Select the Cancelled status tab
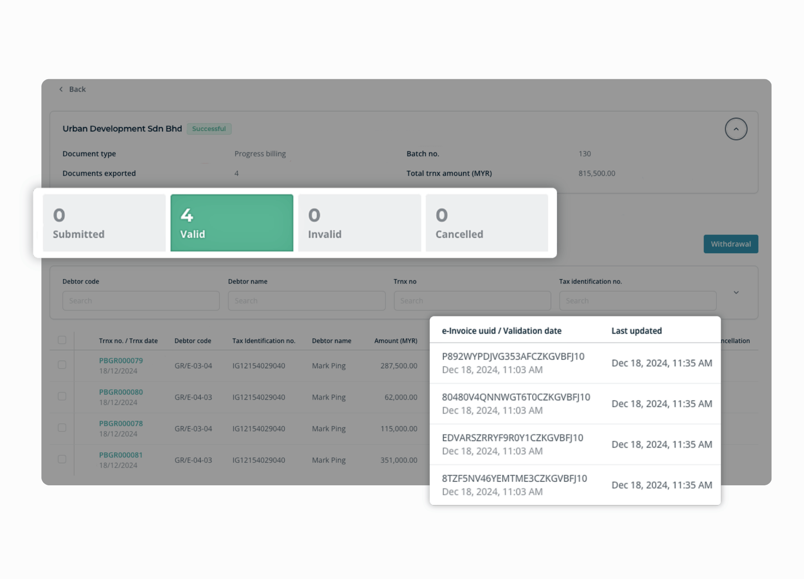The width and height of the screenshot is (804, 579). (487, 223)
